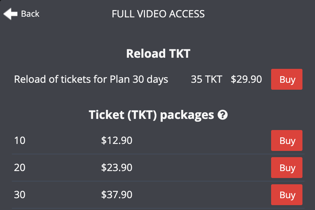
Task: Click the $37.90 price text
Action: click(117, 195)
